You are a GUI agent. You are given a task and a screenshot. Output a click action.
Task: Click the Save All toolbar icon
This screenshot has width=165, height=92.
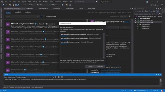[x=18, y=5]
